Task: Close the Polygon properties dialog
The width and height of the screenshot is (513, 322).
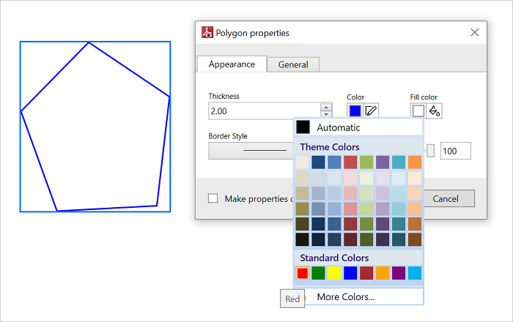Action: [x=475, y=32]
